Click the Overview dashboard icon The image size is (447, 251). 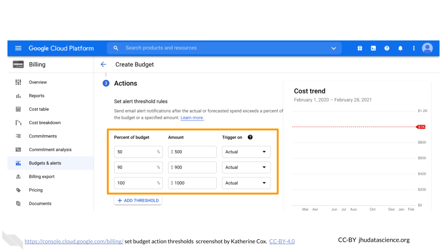click(18, 82)
